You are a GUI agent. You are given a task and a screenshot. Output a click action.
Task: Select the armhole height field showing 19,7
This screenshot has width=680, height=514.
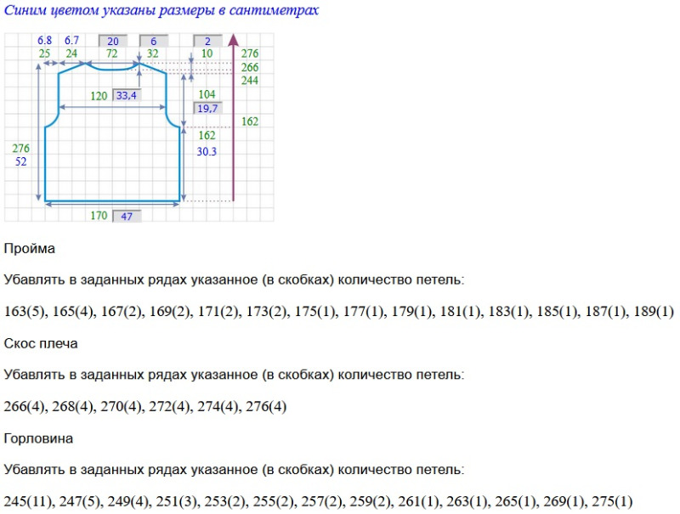[207, 109]
